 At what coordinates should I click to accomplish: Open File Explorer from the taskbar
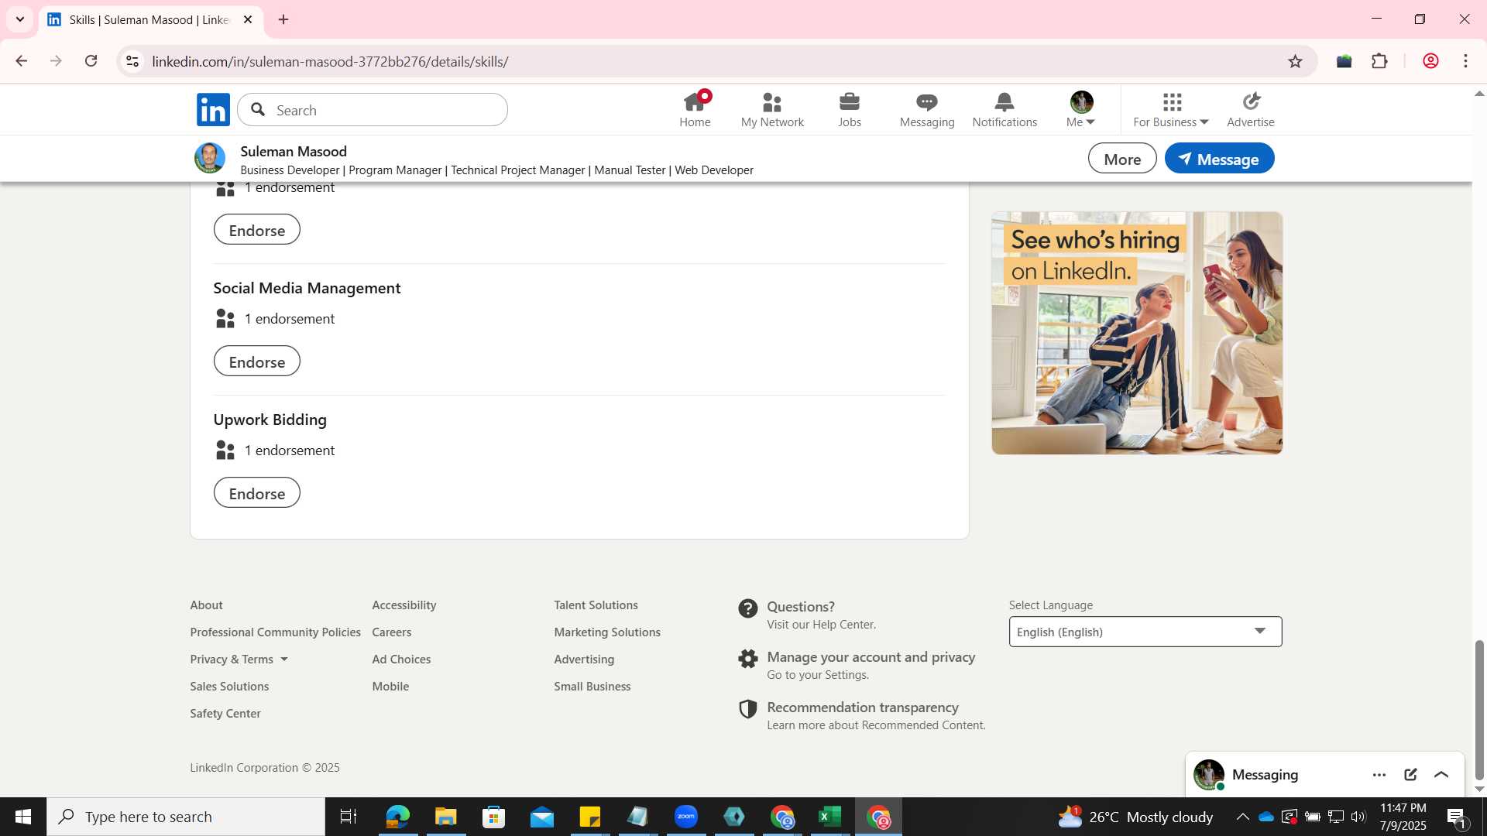pos(445,817)
